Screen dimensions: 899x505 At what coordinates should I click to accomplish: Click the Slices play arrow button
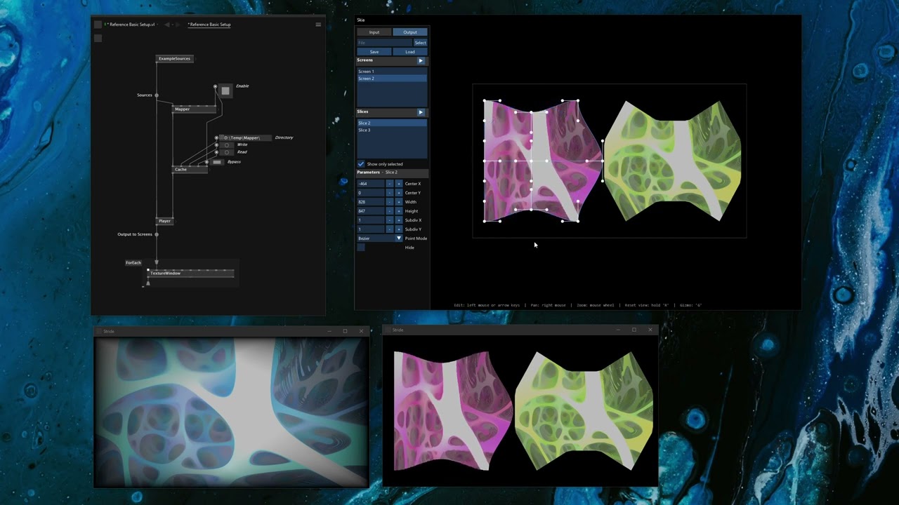tap(421, 112)
